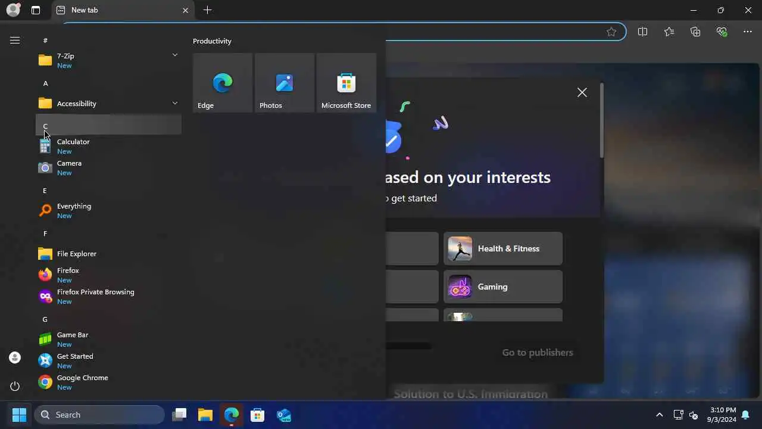Open File Explorer from the Start list

(108, 253)
